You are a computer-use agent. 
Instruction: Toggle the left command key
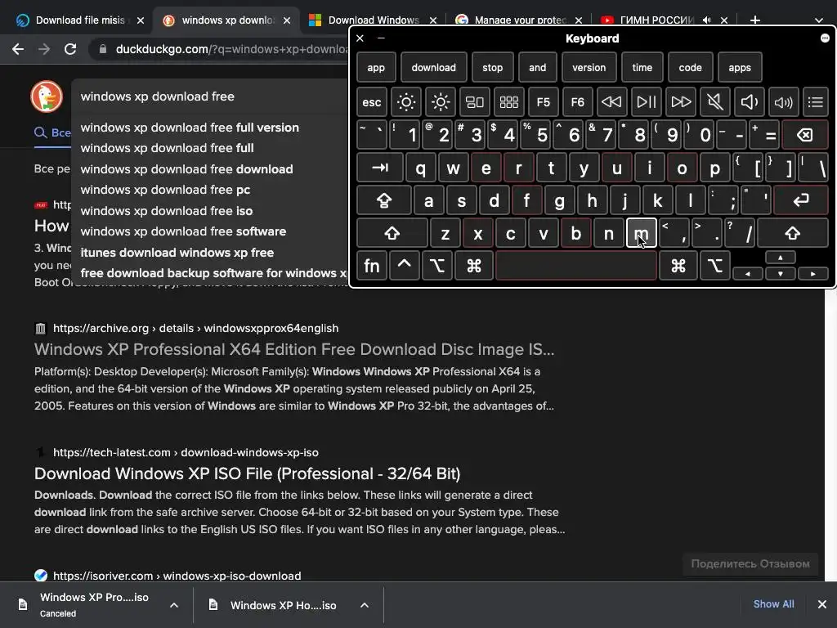(x=474, y=266)
